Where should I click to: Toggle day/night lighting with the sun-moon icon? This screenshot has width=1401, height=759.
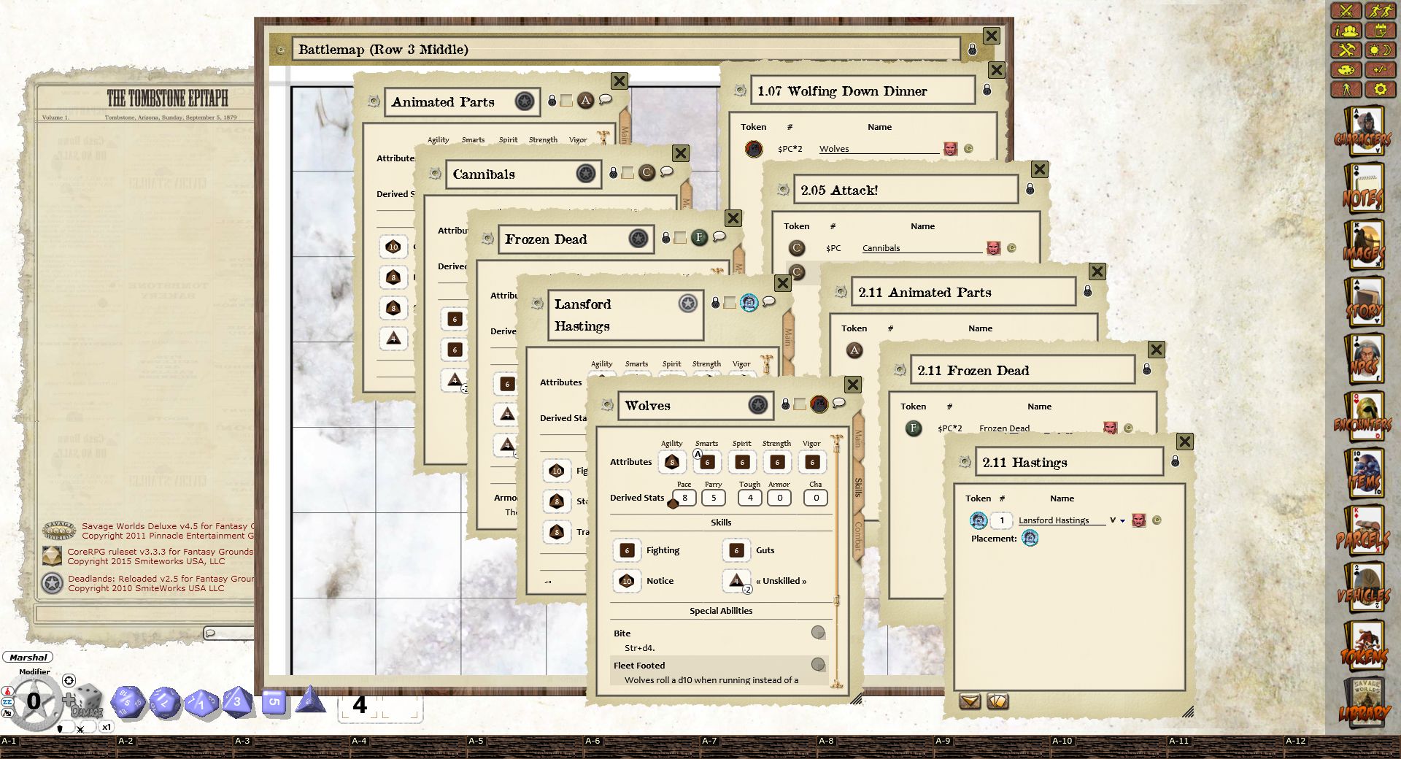(x=1380, y=50)
